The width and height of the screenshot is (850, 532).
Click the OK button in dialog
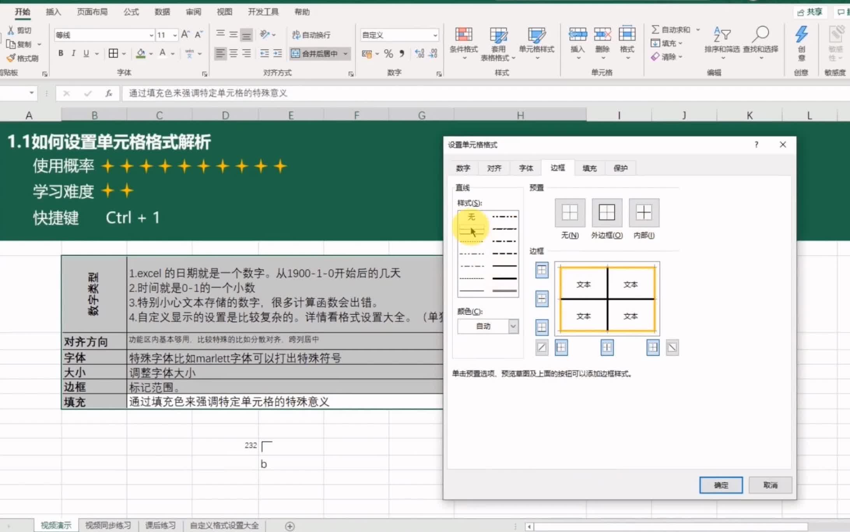[721, 485]
